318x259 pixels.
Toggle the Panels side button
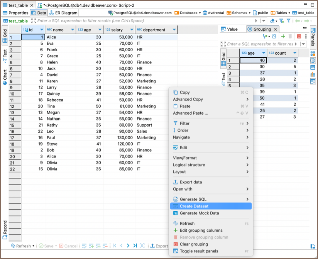tap(313, 37)
